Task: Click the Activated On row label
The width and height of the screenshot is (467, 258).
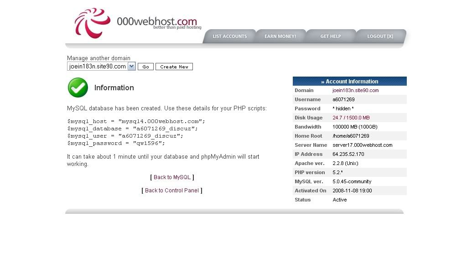Action: pos(310,191)
